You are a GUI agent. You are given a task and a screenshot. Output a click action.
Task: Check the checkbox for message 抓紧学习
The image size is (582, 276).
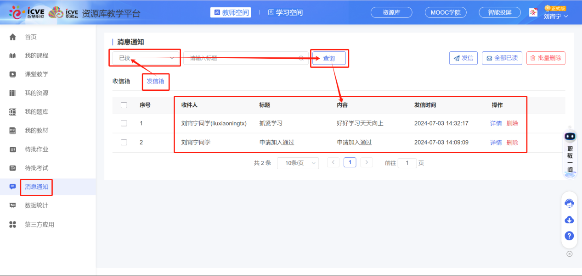click(124, 123)
